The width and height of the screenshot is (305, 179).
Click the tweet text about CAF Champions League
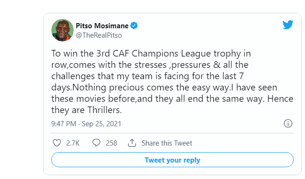(172, 81)
